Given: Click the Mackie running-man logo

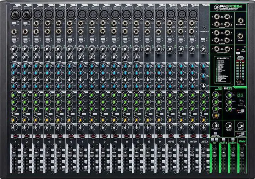Looking at the screenshot, I should pos(217,7).
